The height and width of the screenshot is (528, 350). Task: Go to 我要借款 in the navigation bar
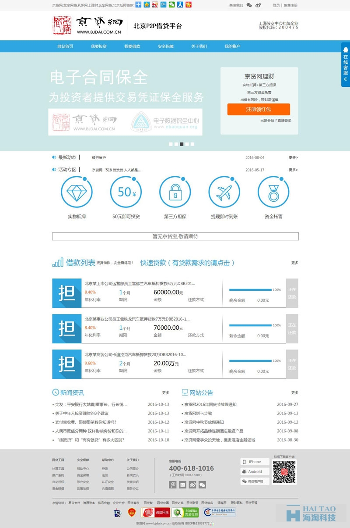tap(132, 46)
